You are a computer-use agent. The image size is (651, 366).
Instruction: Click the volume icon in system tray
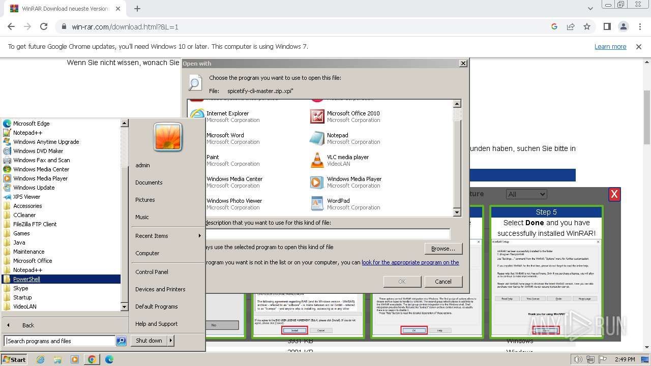[578, 359]
